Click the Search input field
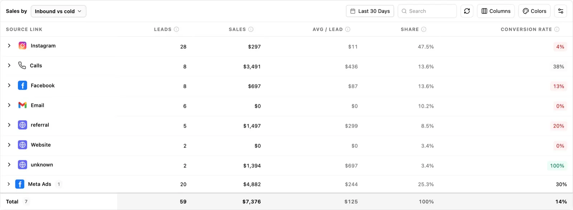Image resolution: width=573 pixels, height=210 pixels. pos(427,11)
